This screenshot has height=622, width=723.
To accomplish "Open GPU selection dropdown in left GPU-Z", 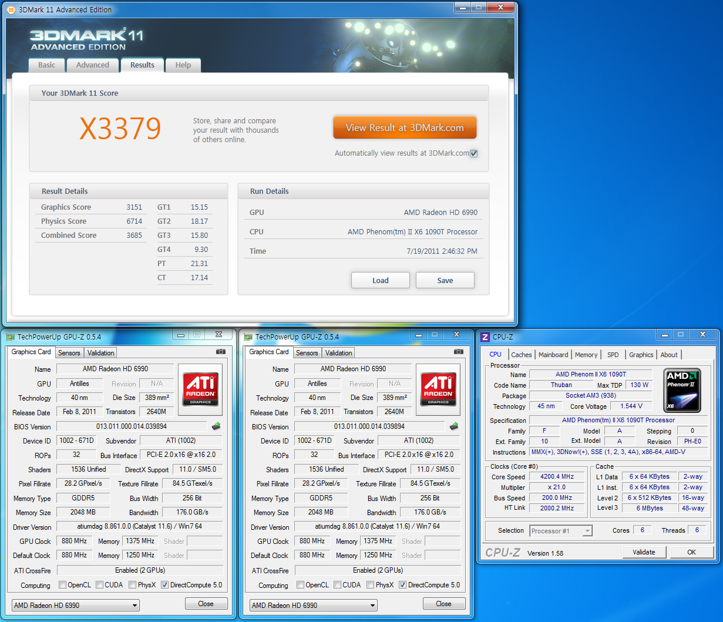I will coord(75,605).
